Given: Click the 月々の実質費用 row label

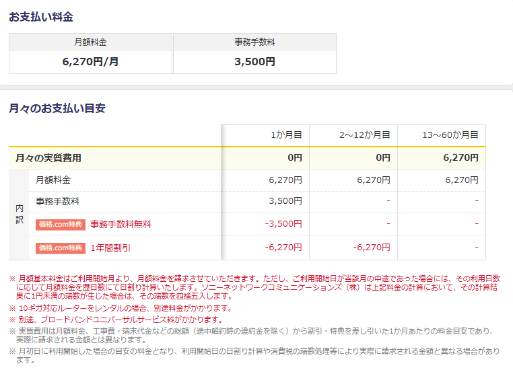Looking at the screenshot, I should pos(48,158).
